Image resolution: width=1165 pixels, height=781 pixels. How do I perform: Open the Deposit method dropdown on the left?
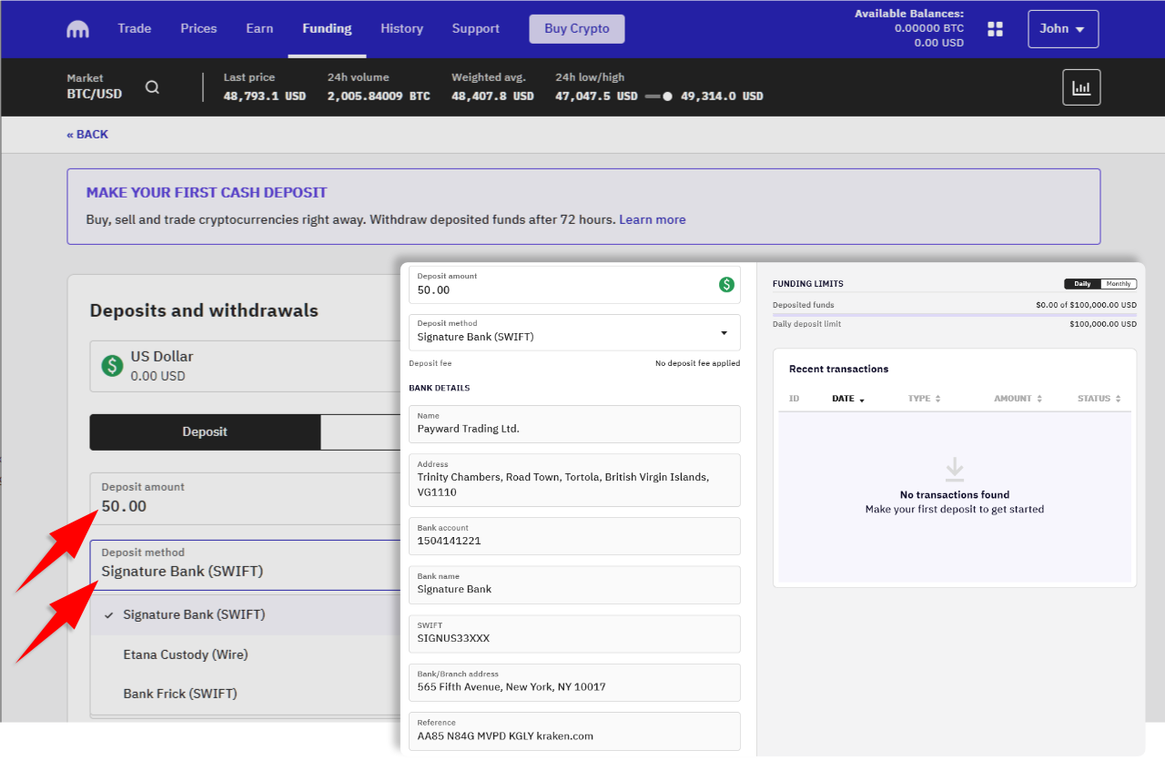coord(246,564)
